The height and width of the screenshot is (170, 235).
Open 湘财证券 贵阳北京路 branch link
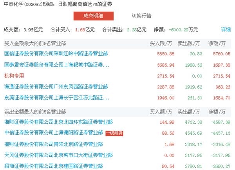pos(53,144)
